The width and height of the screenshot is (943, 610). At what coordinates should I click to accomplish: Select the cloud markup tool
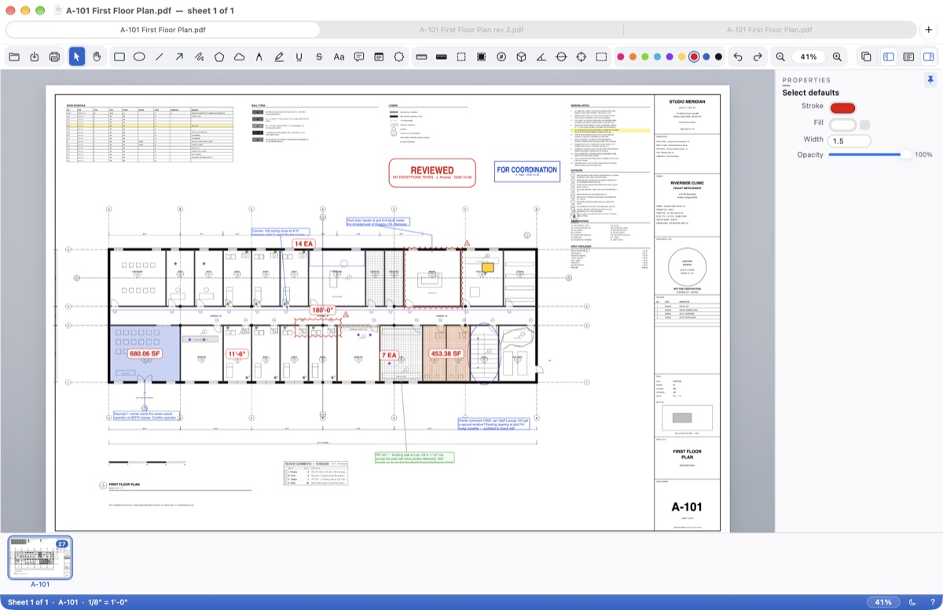240,57
